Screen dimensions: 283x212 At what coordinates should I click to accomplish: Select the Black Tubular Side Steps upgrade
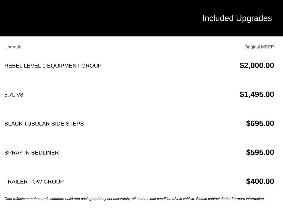(44, 124)
